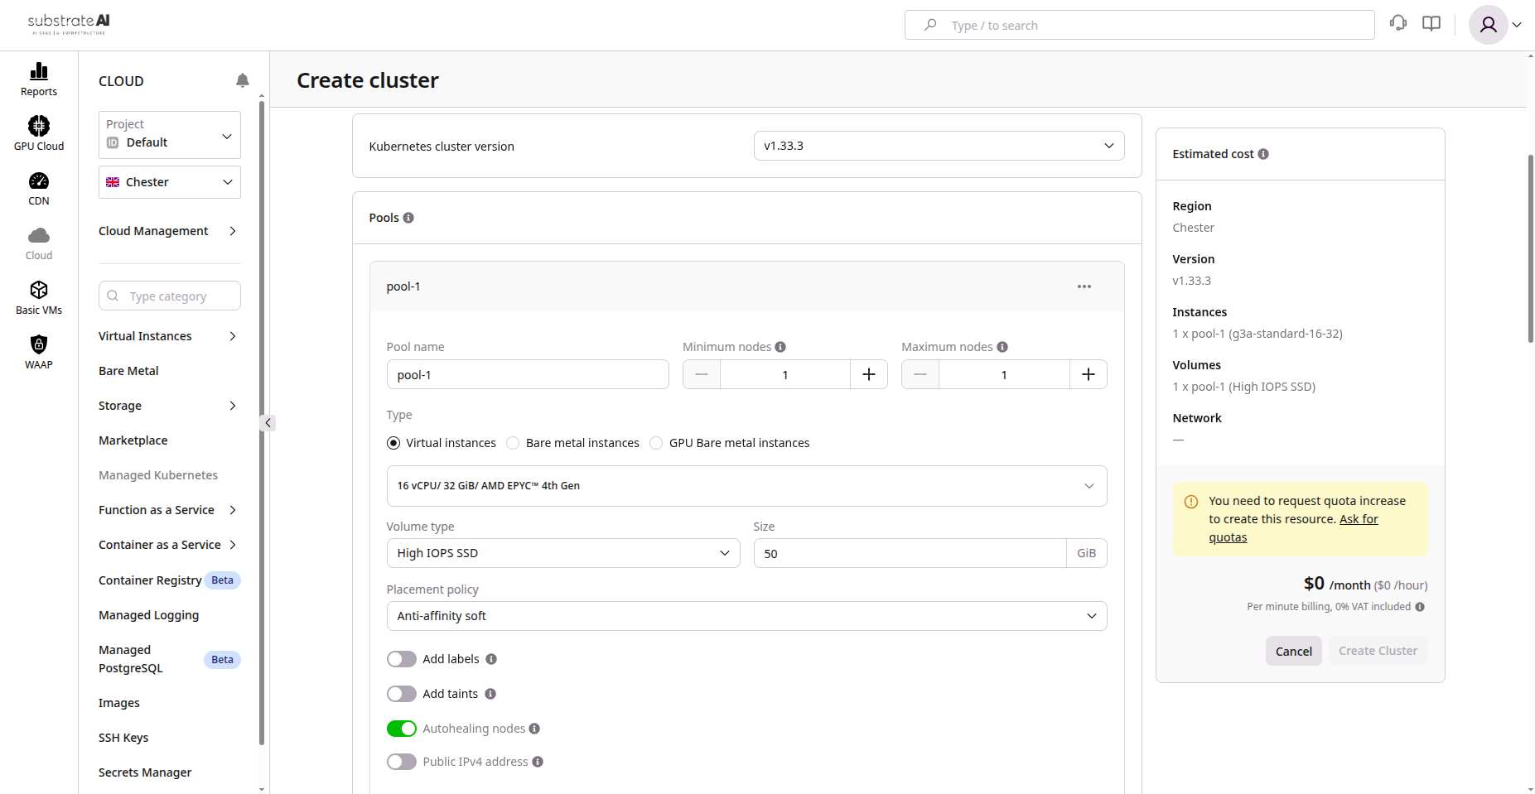This screenshot has height=794, width=1535.
Task: Enable the Add labels toggle
Action: pos(401,658)
